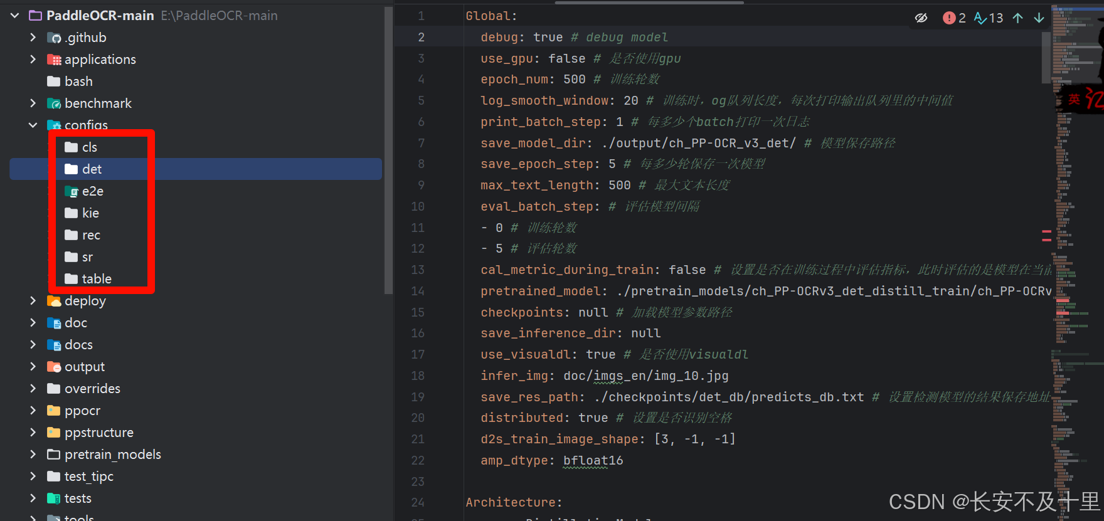Click the PaddleOCR-main project folder icon

pos(36,16)
